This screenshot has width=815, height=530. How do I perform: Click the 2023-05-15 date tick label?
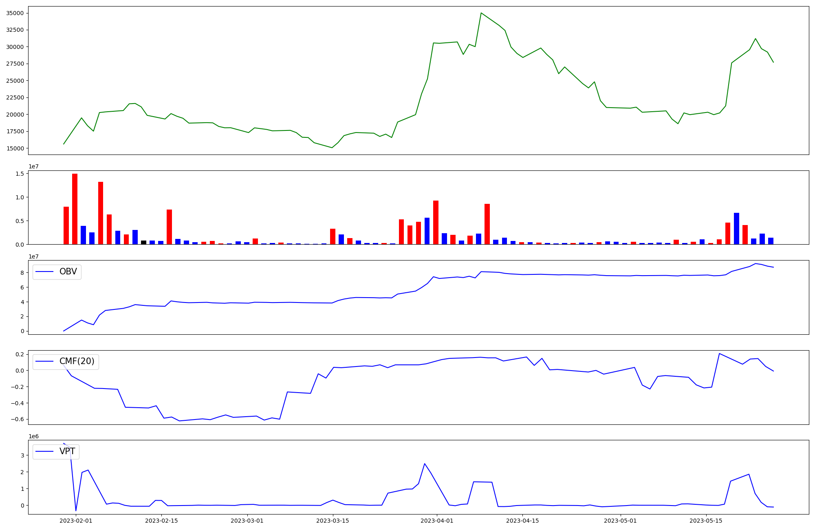tap(706, 521)
